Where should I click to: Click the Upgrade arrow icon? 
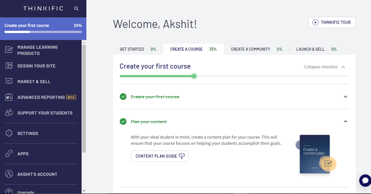9,191
